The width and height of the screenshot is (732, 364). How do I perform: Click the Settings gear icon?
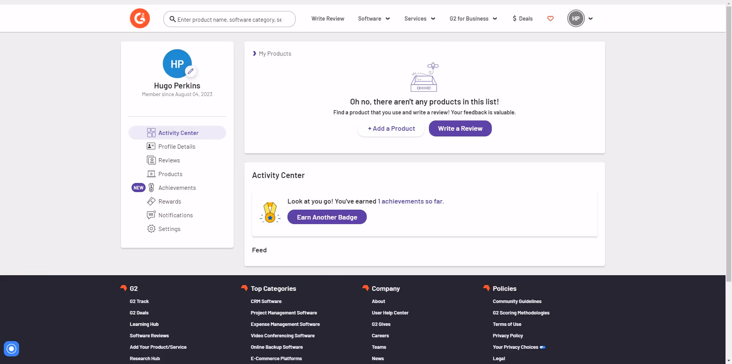point(151,229)
